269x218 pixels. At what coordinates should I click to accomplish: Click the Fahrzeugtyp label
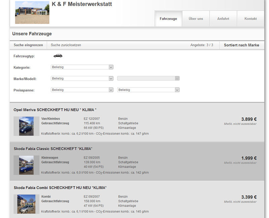coord(24,56)
